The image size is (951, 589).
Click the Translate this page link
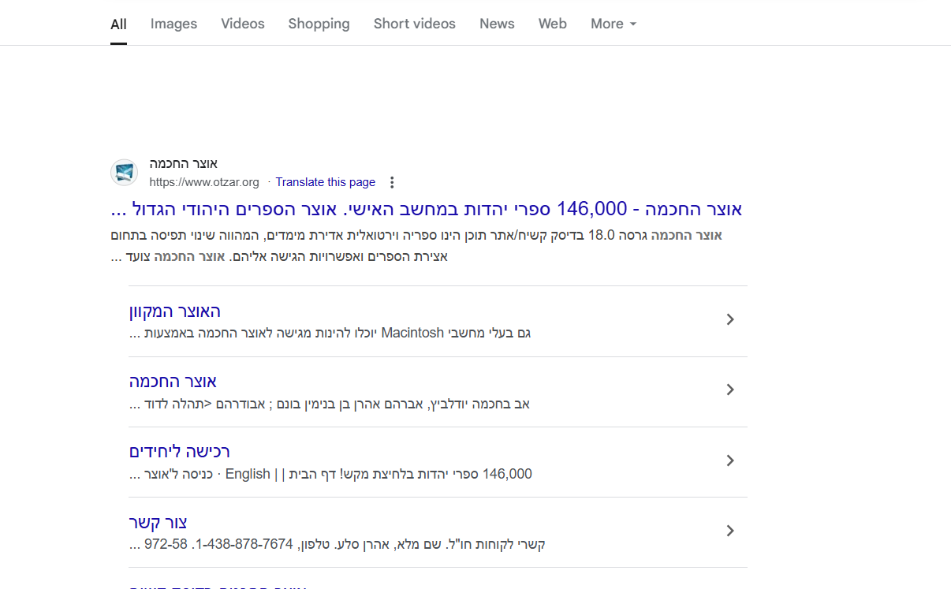click(326, 182)
